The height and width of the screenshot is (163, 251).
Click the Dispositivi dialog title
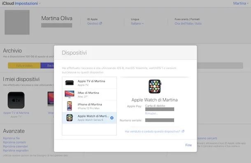coord(74,53)
